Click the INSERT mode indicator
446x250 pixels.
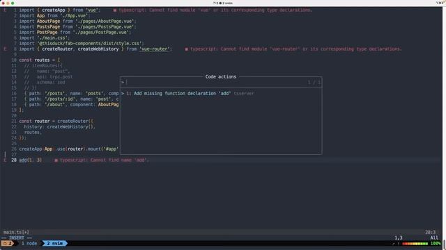click(x=17, y=237)
